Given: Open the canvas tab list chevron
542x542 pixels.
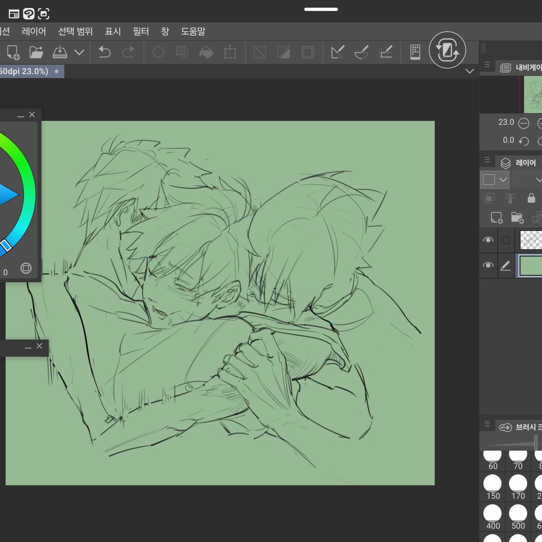Looking at the screenshot, I should pyautogui.click(x=470, y=71).
